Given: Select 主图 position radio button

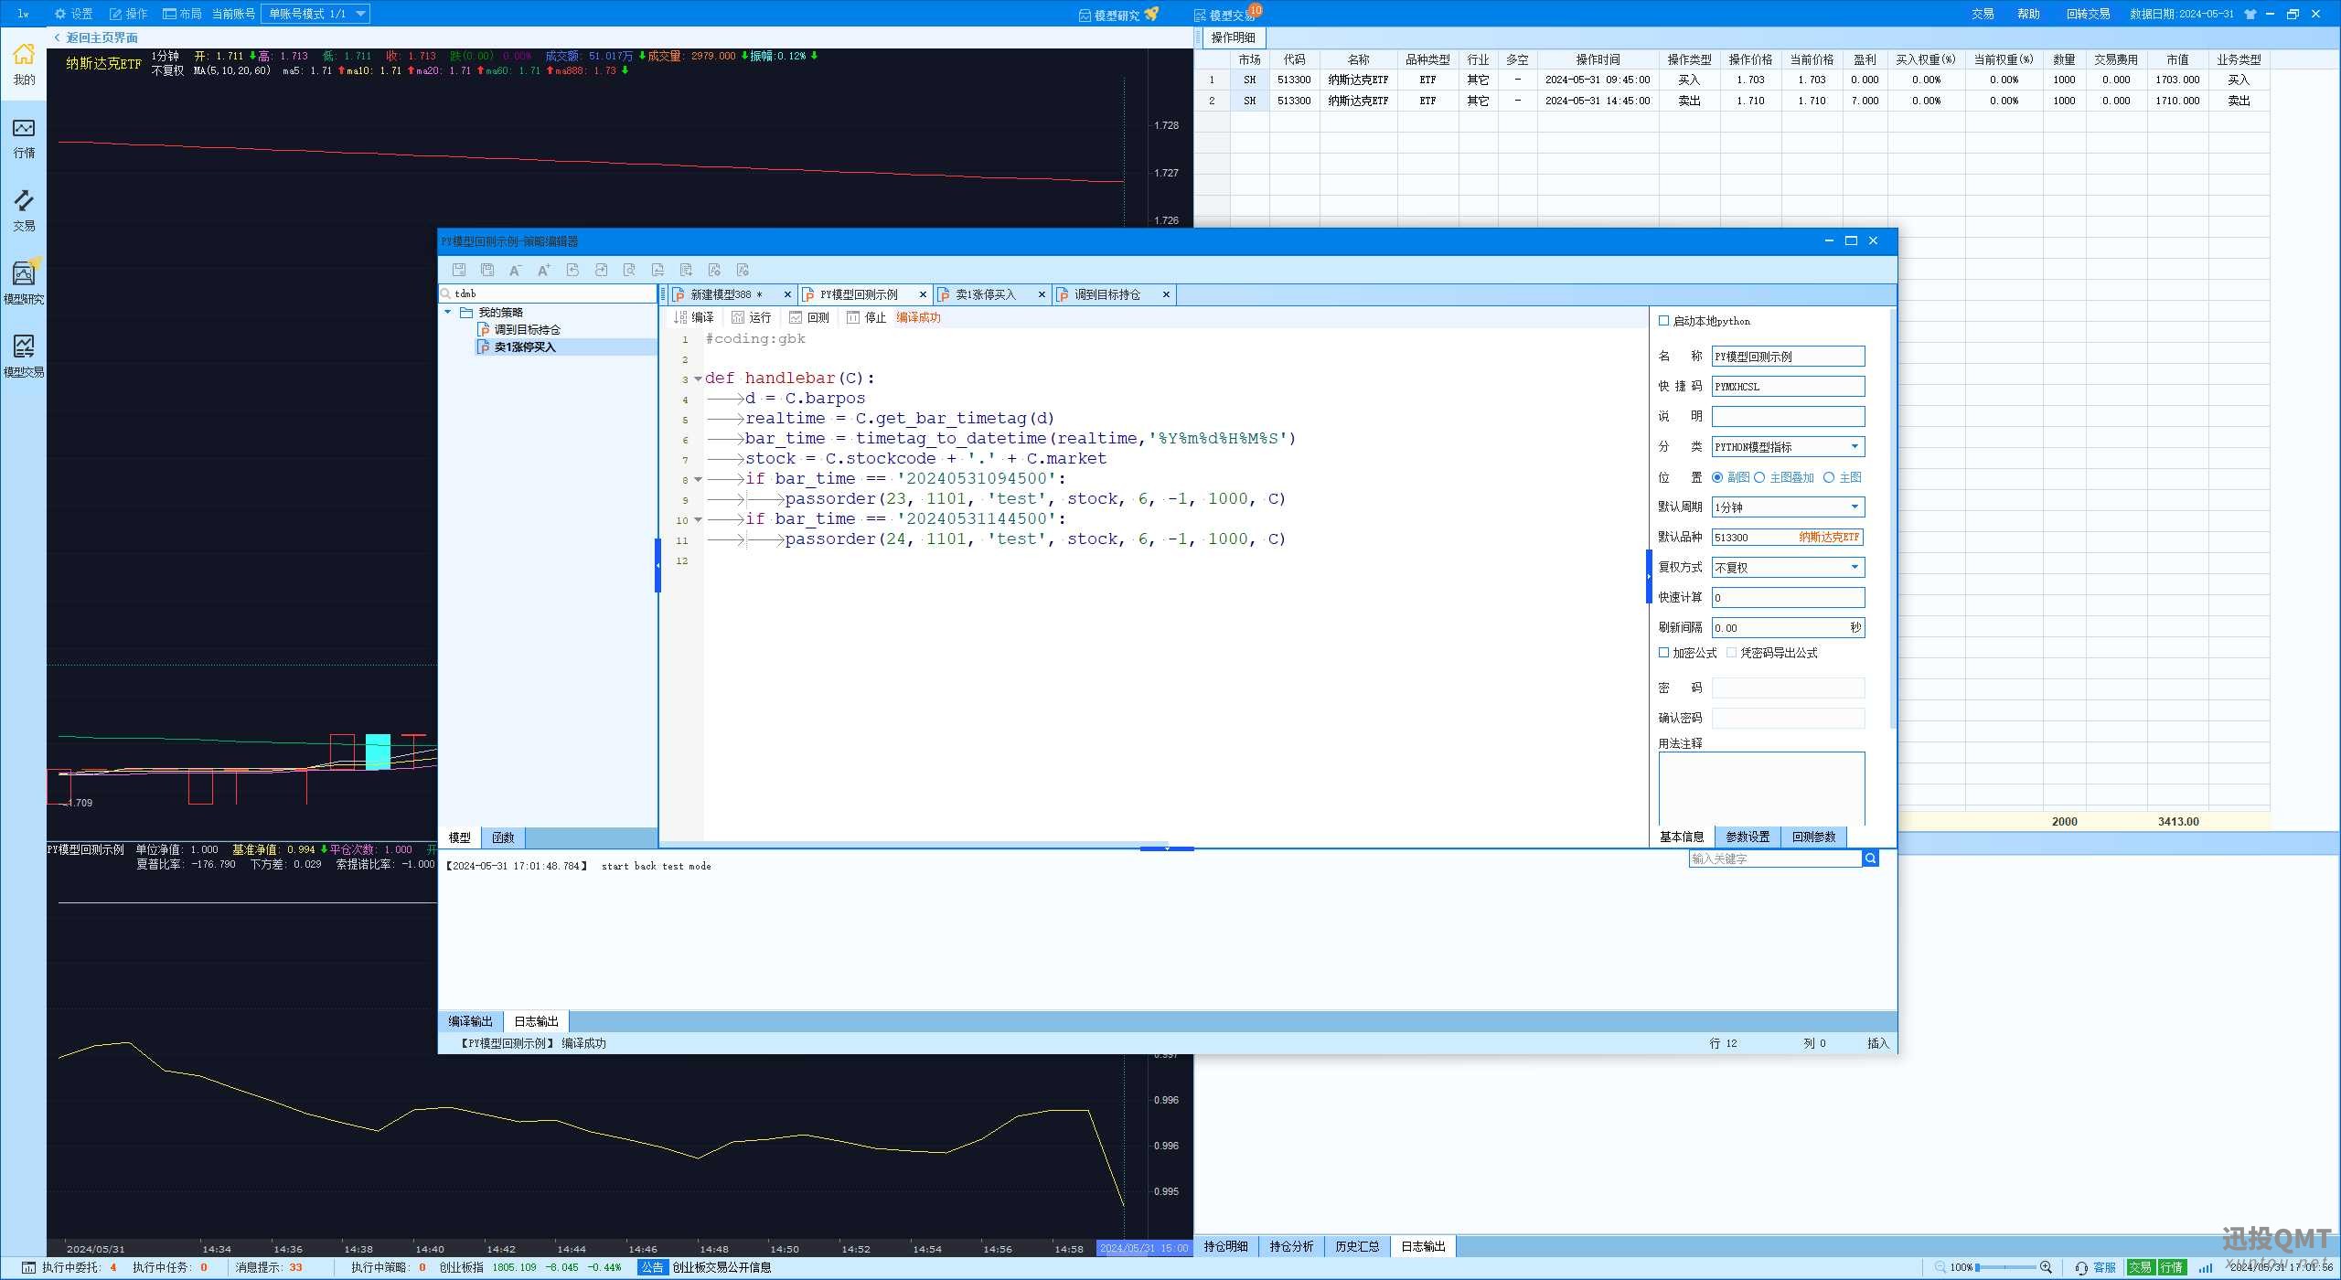Looking at the screenshot, I should pyautogui.click(x=1829, y=477).
